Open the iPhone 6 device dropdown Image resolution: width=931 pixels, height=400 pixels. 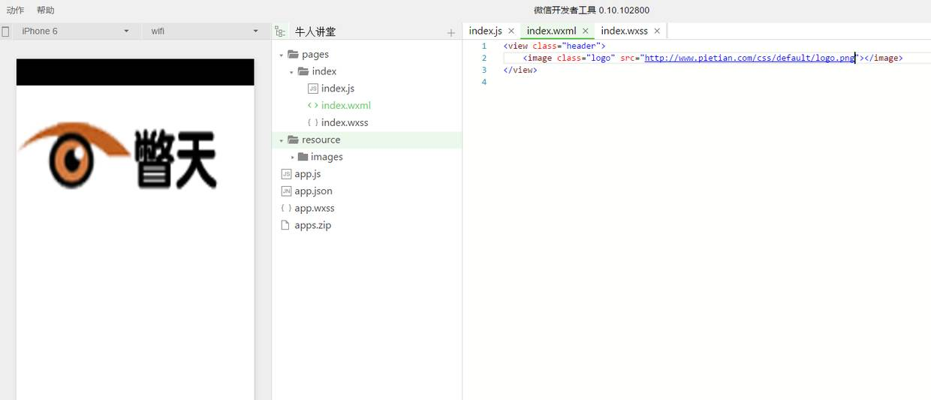click(x=74, y=31)
